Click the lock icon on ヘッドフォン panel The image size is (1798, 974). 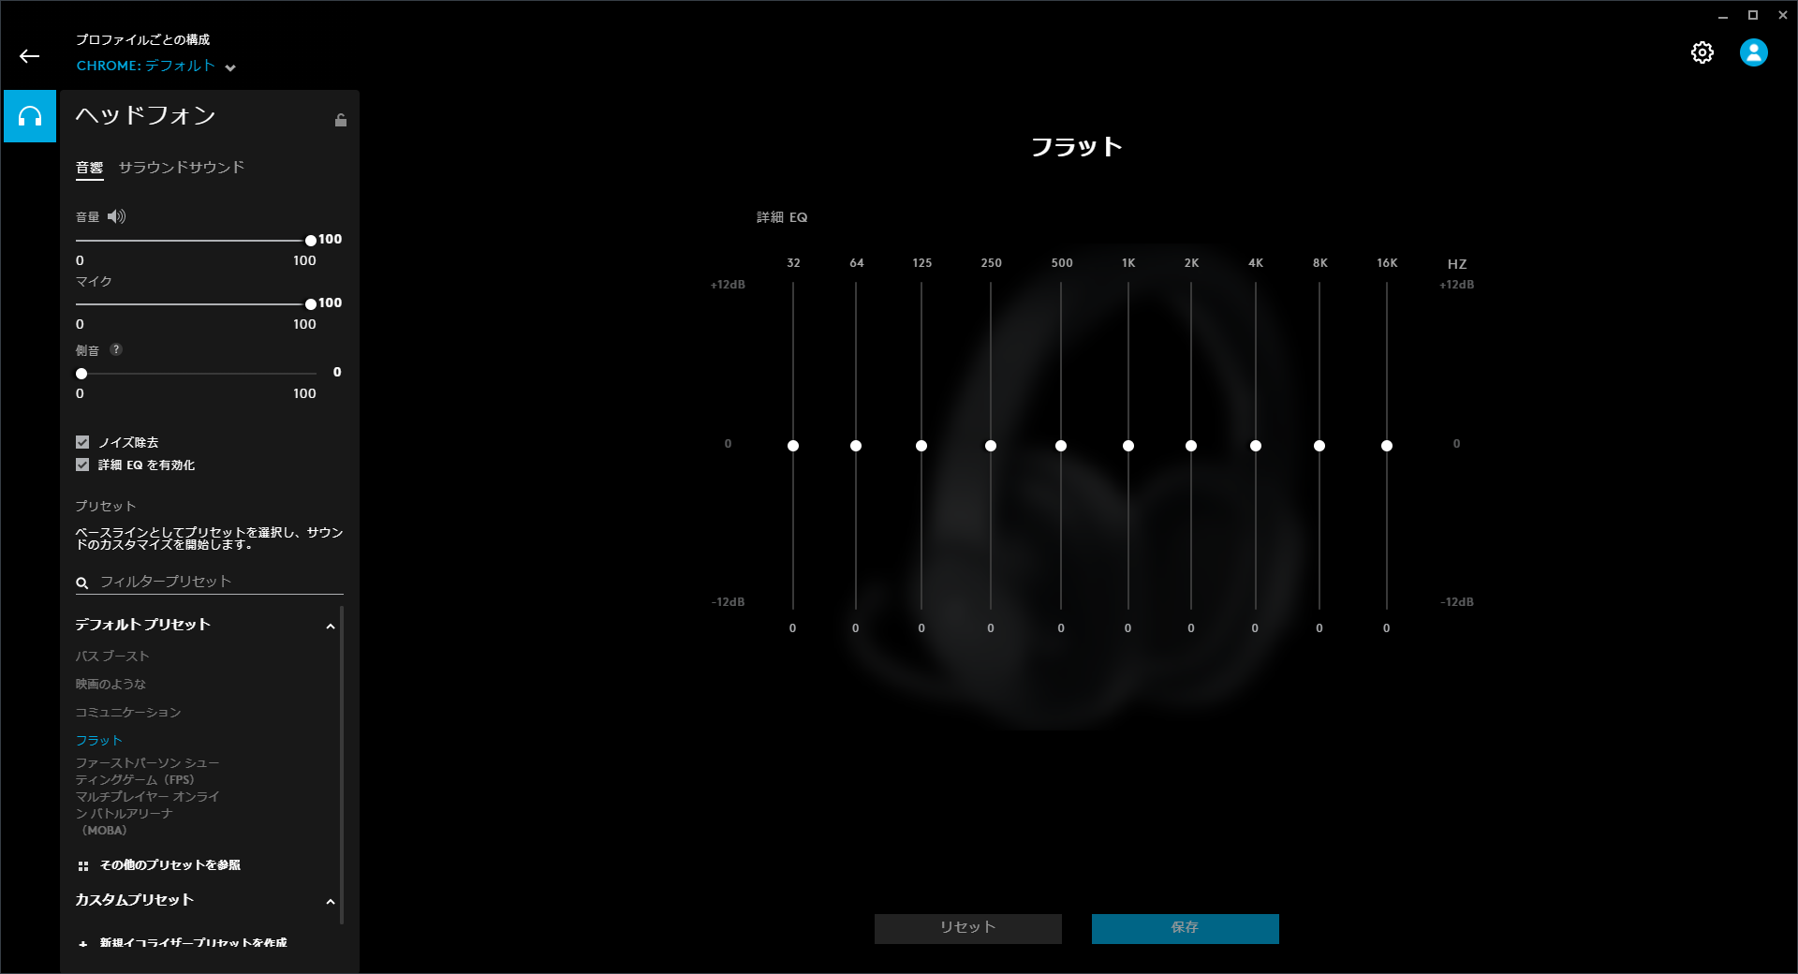coord(341,120)
